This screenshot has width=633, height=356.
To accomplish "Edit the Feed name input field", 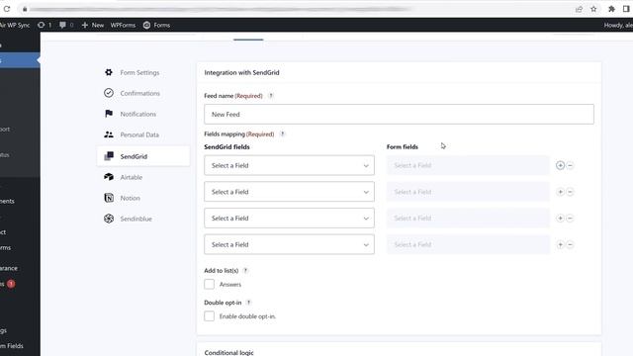I will pyautogui.click(x=399, y=115).
